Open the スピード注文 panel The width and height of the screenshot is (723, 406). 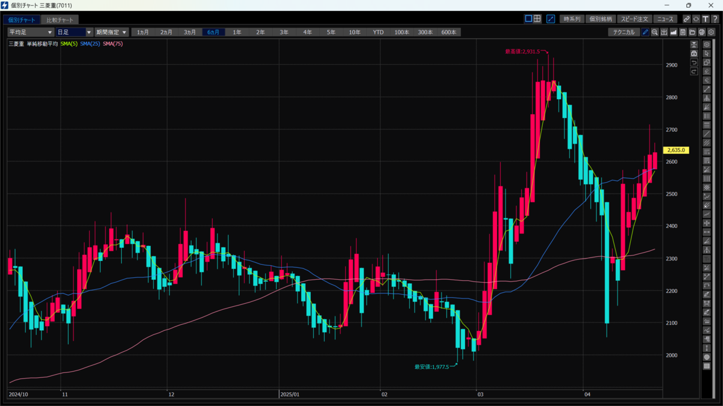point(634,19)
